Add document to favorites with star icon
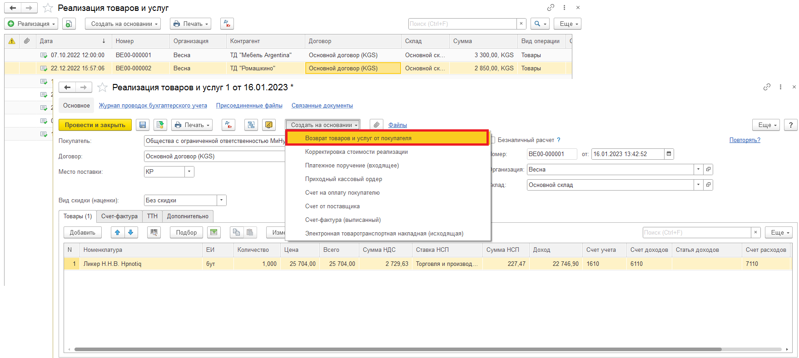This screenshot has width=799, height=358. click(103, 87)
